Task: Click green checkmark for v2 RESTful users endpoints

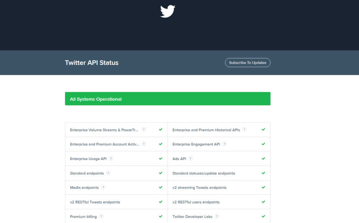Action: point(263,202)
